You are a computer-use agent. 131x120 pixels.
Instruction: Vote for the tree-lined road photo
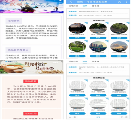tap(98, 38)
